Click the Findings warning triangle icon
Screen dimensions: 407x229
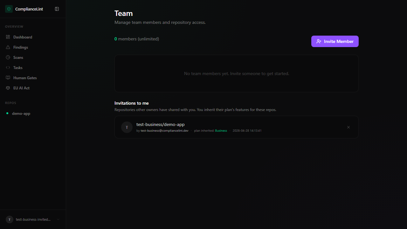tap(8, 47)
